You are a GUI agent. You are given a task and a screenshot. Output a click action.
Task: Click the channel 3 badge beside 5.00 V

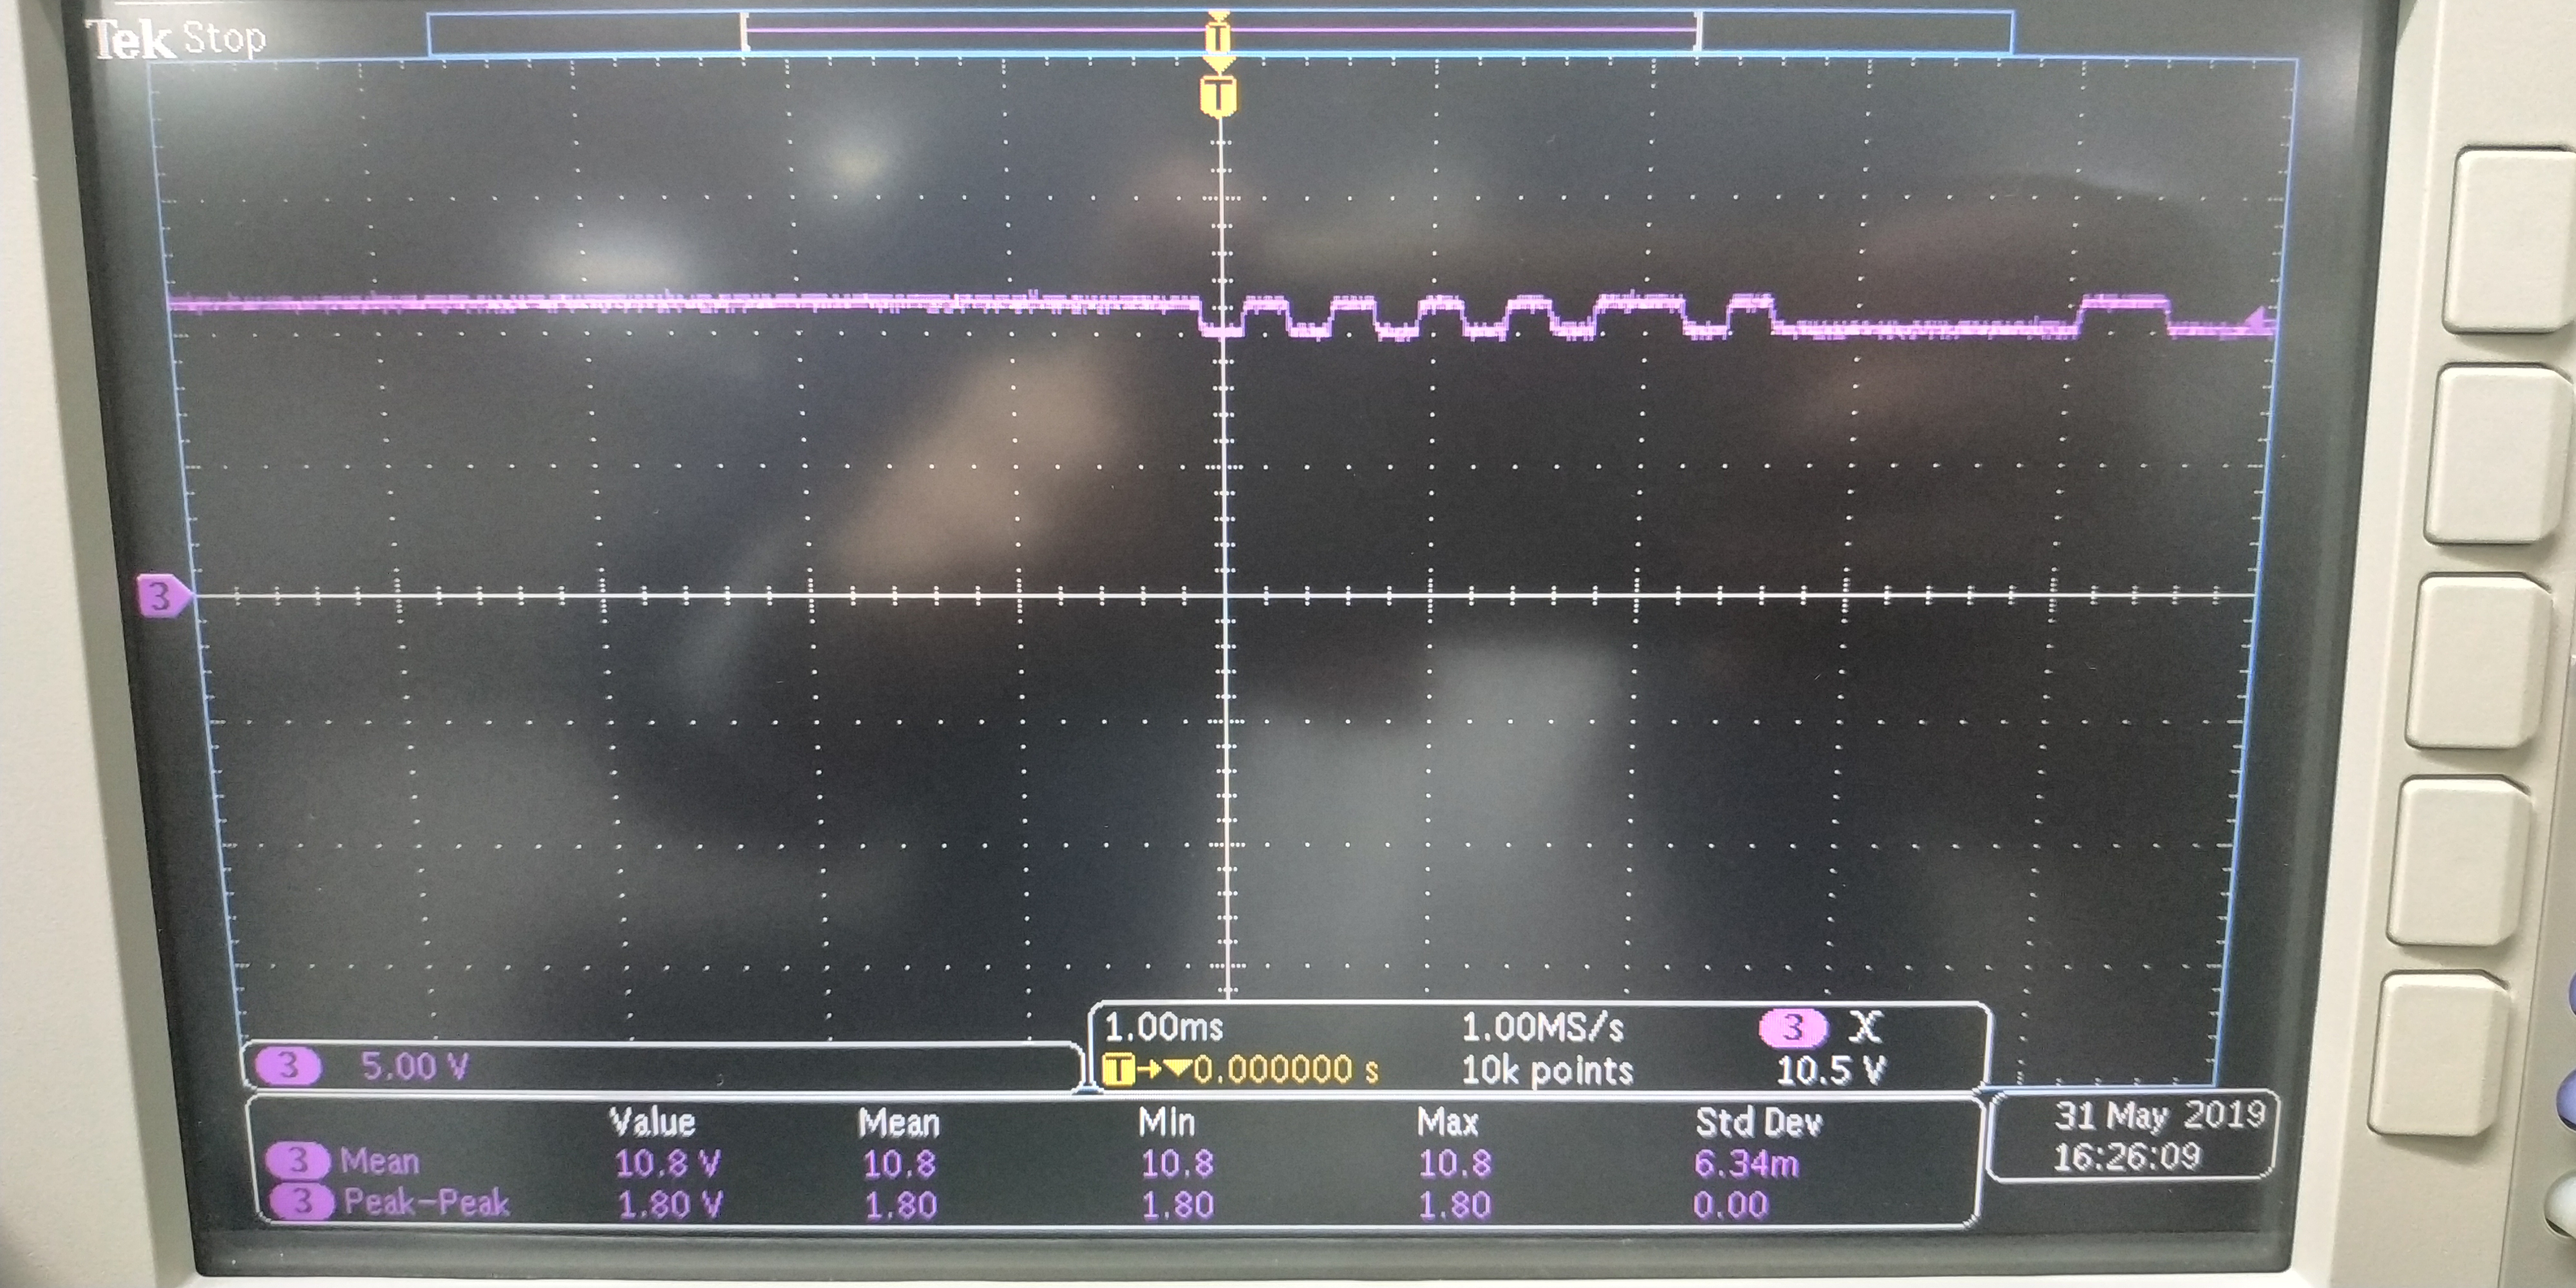[287, 1066]
